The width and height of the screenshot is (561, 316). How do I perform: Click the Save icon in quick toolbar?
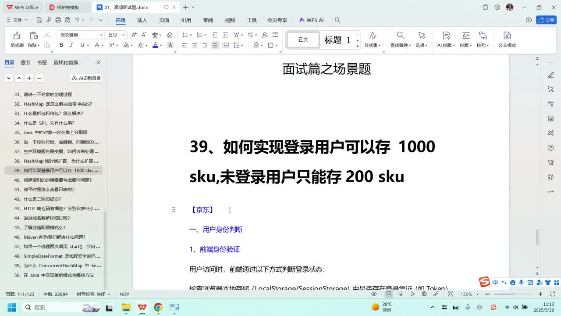(x=39, y=20)
